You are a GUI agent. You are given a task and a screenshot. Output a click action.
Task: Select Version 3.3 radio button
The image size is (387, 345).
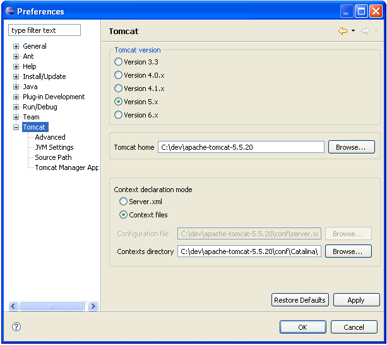coord(118,62)
